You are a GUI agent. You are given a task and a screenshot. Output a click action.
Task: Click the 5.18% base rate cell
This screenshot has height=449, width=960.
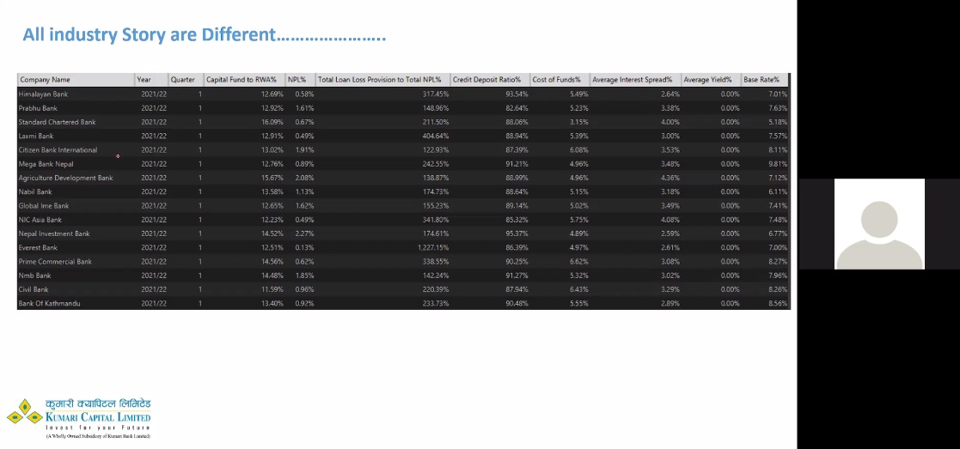point(778,123)
